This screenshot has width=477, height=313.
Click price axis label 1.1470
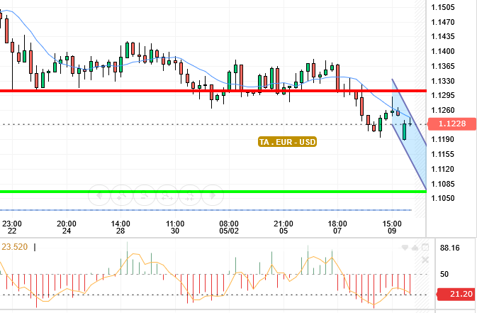(x=442, y=22)
